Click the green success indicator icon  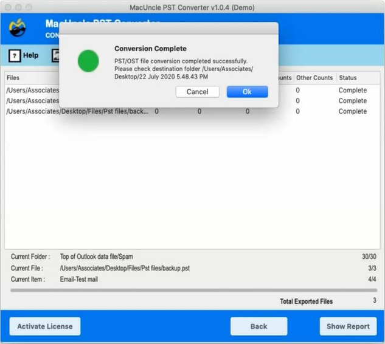click(x=88, y=61)
